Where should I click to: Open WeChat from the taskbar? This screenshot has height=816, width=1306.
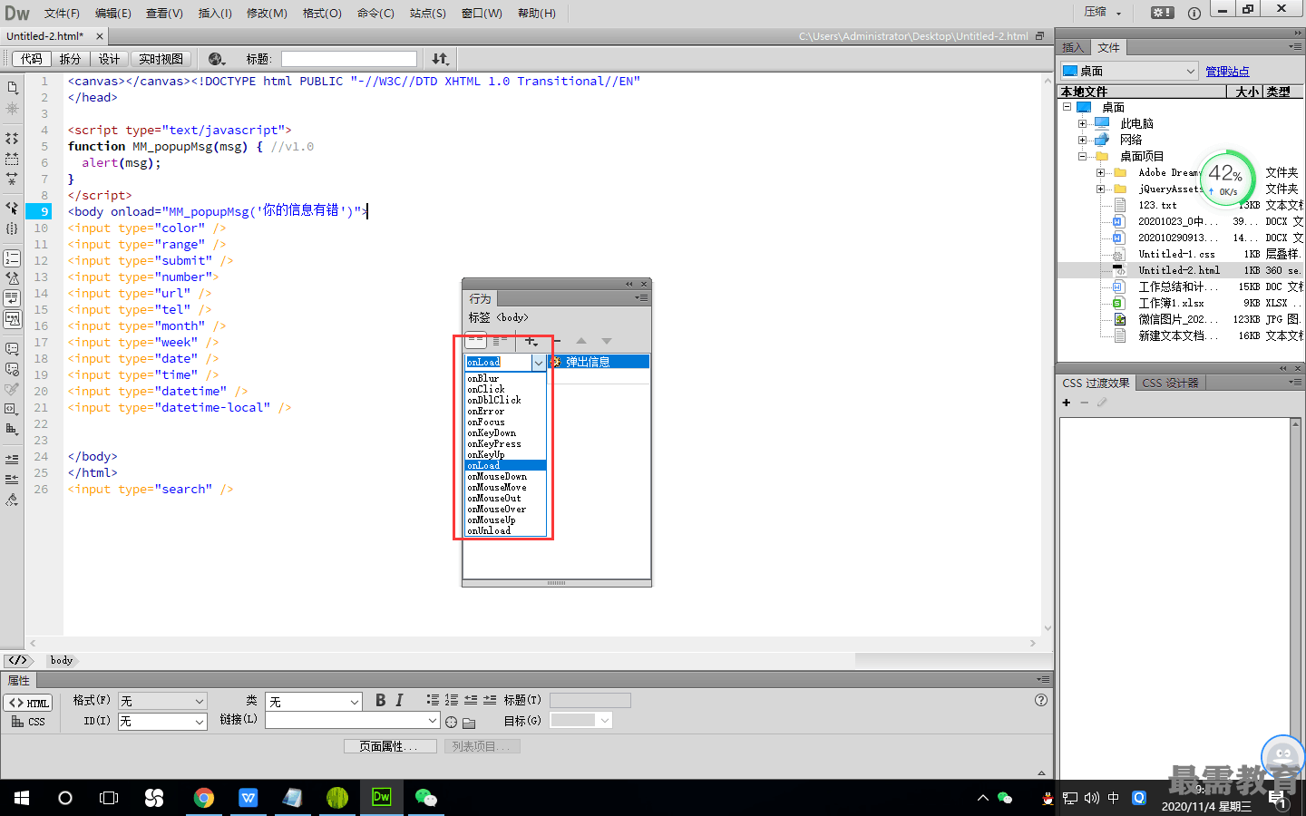tap(425, 798)
